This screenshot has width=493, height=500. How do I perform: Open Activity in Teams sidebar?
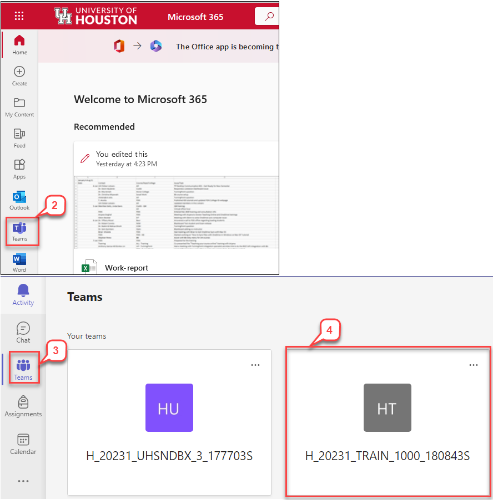(23, 295)
